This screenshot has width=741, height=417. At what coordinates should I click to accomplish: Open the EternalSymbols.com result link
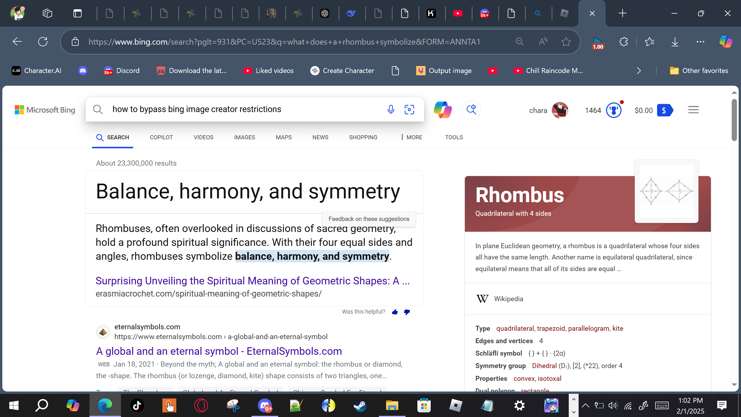(219, 351)
